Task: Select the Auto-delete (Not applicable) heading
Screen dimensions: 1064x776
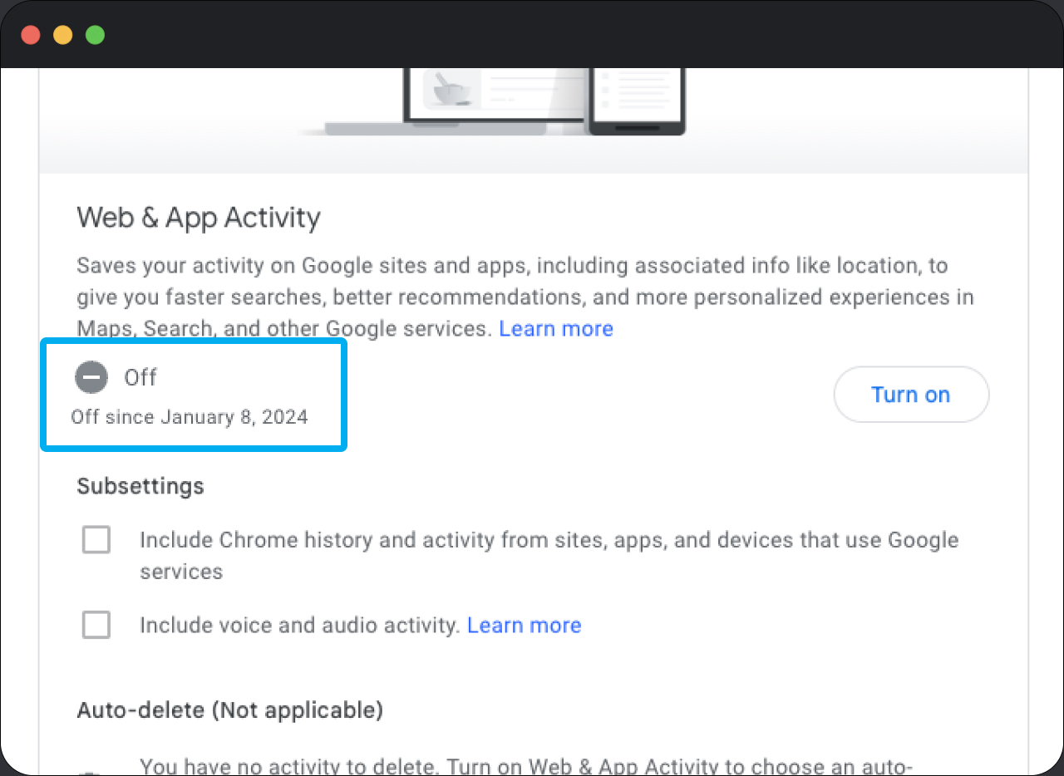Action: coord(230,710)
